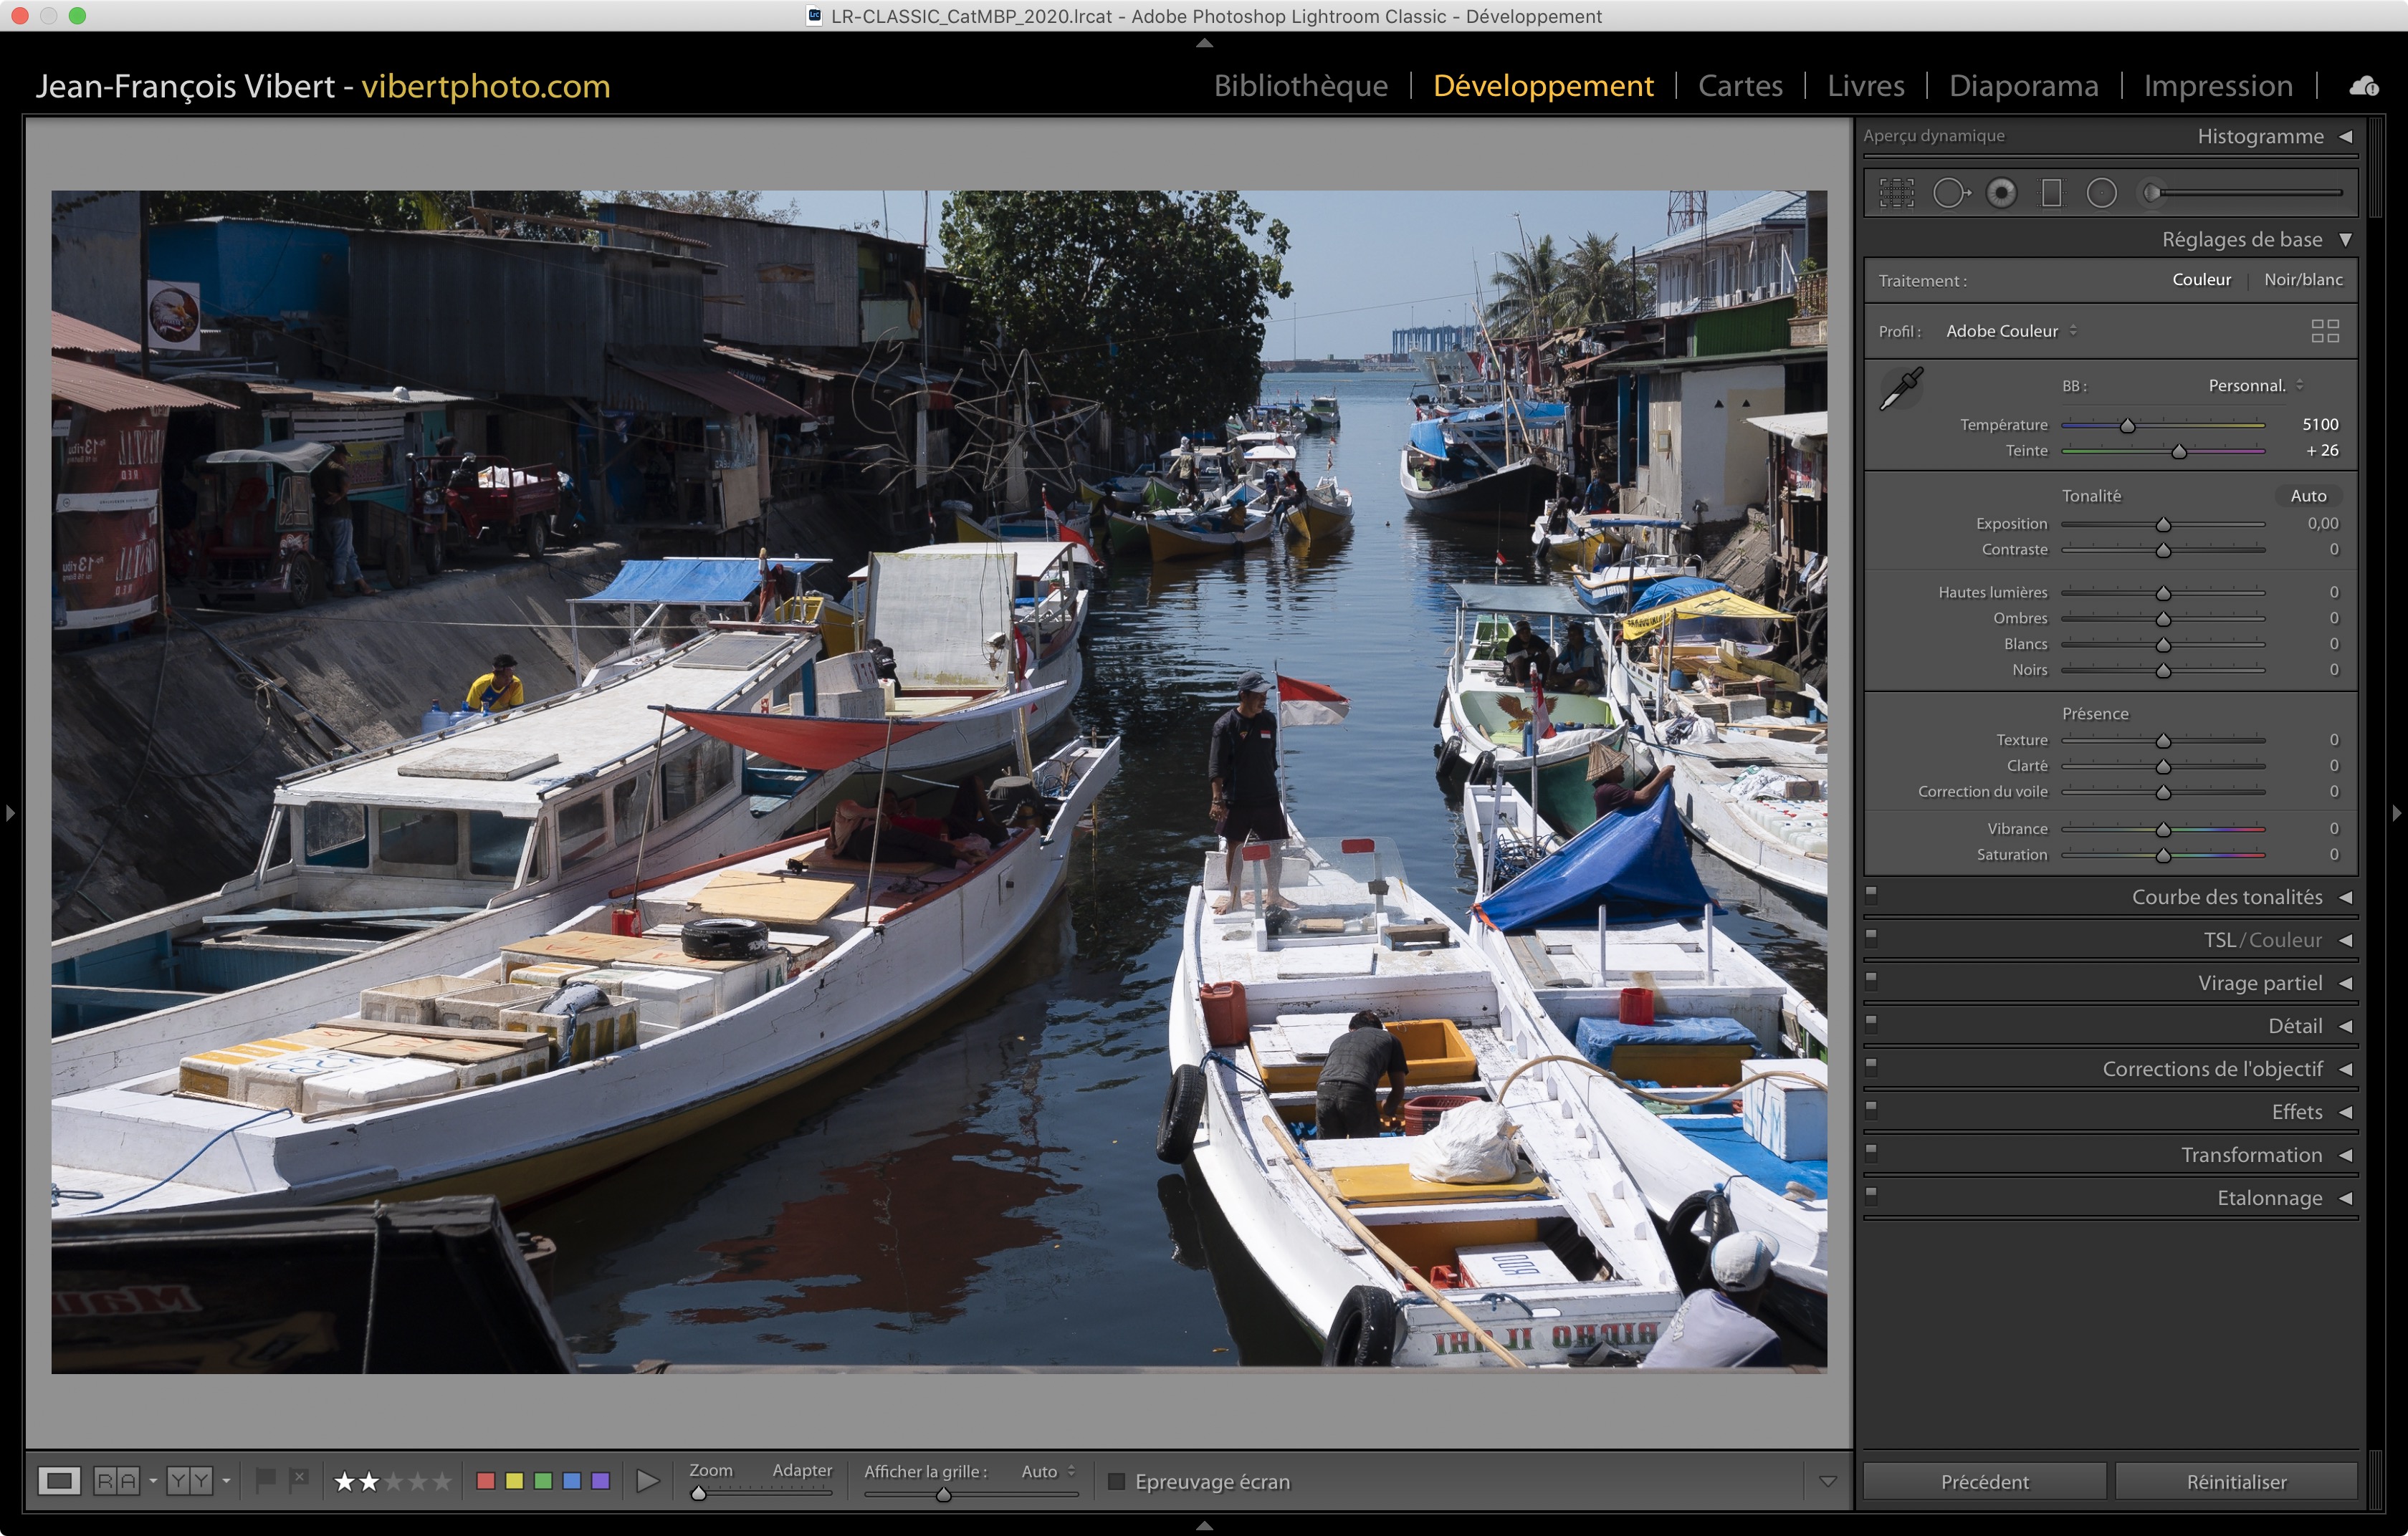Open the profile browser grid icon
Viewport: 2408px width, 1536px height.
coord(2324,331)
